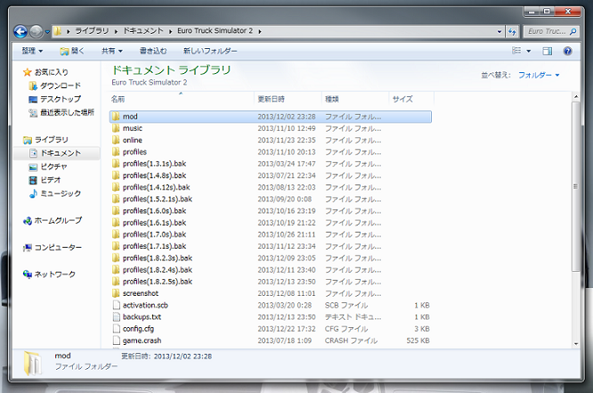Screen dimensions: 593x393
Task: Select ビデオ library in the sidebar
Action: click(45, 180)
